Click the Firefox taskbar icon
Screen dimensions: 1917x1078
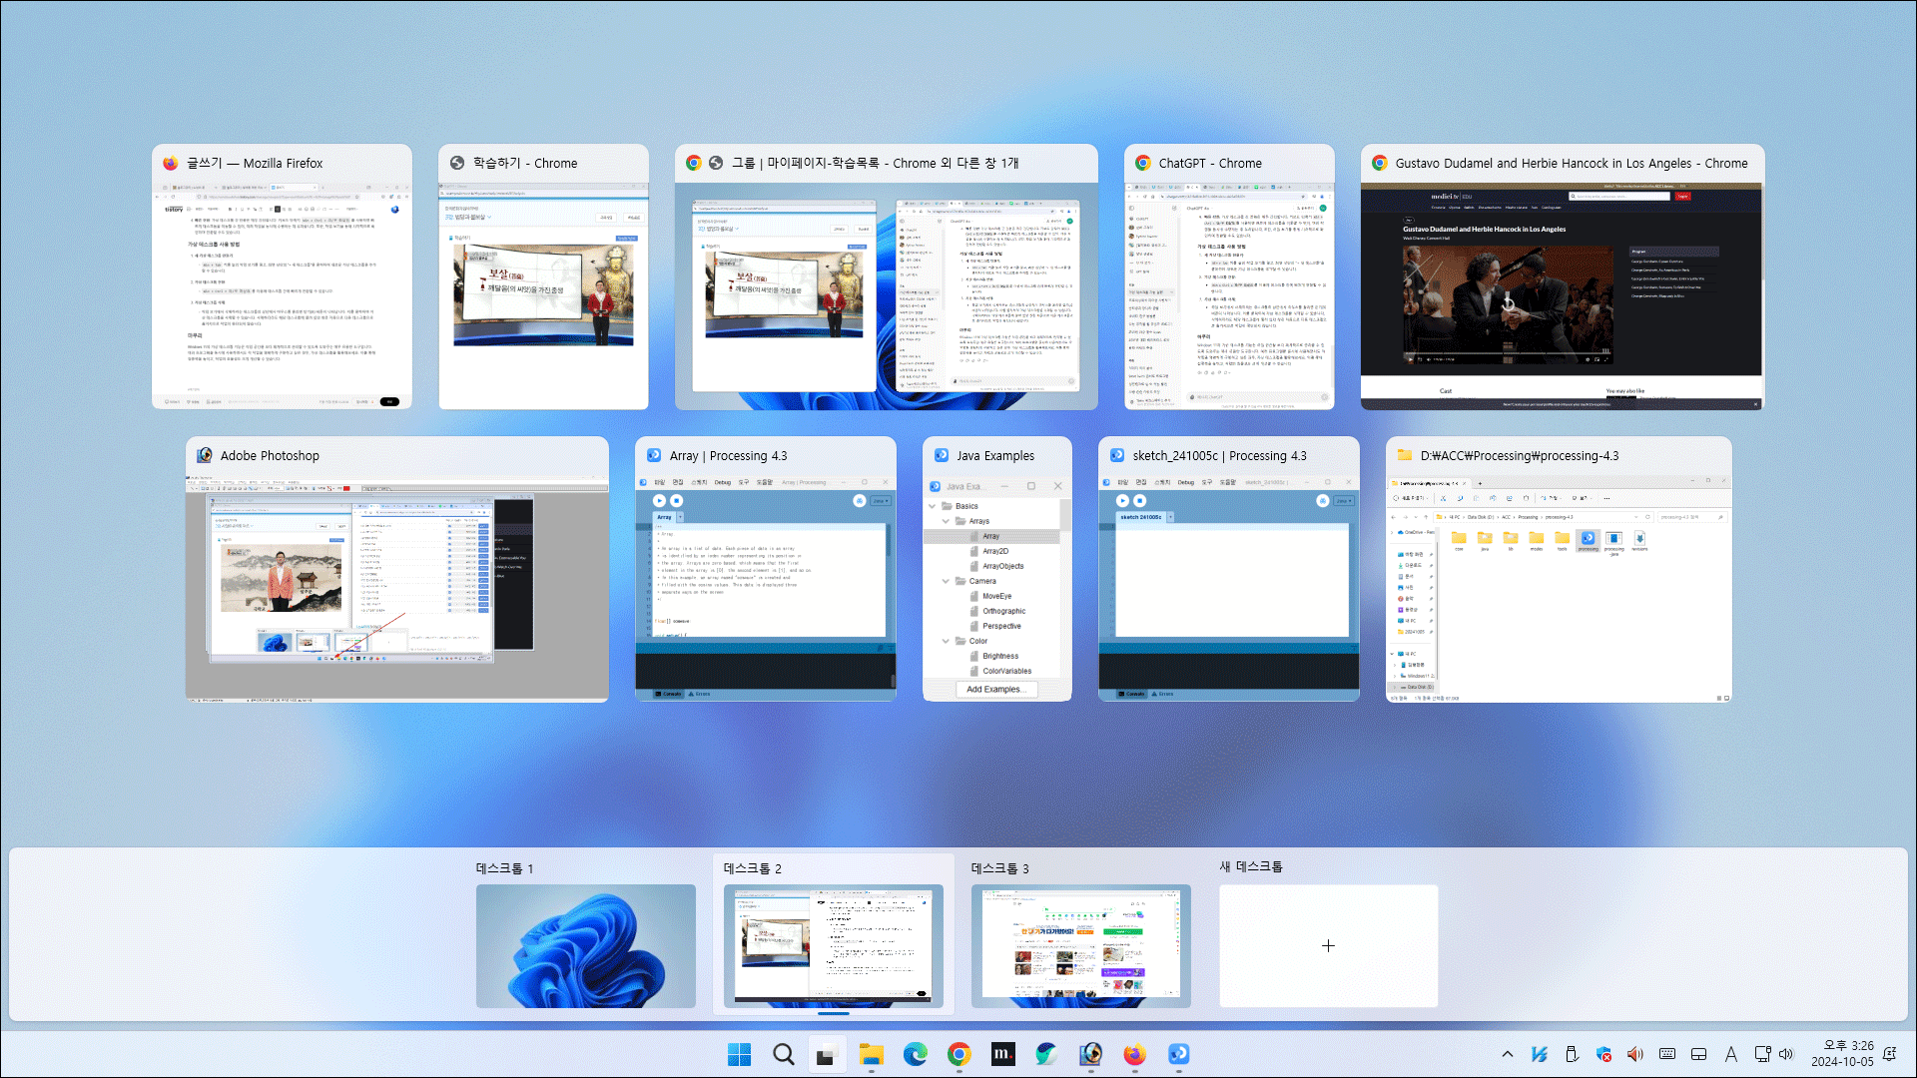(x=1134, y=1054)
